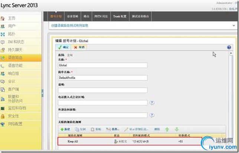The image size is (239, 153).
Task: Click the 转换模式 column header
Action: click(184, 135)
